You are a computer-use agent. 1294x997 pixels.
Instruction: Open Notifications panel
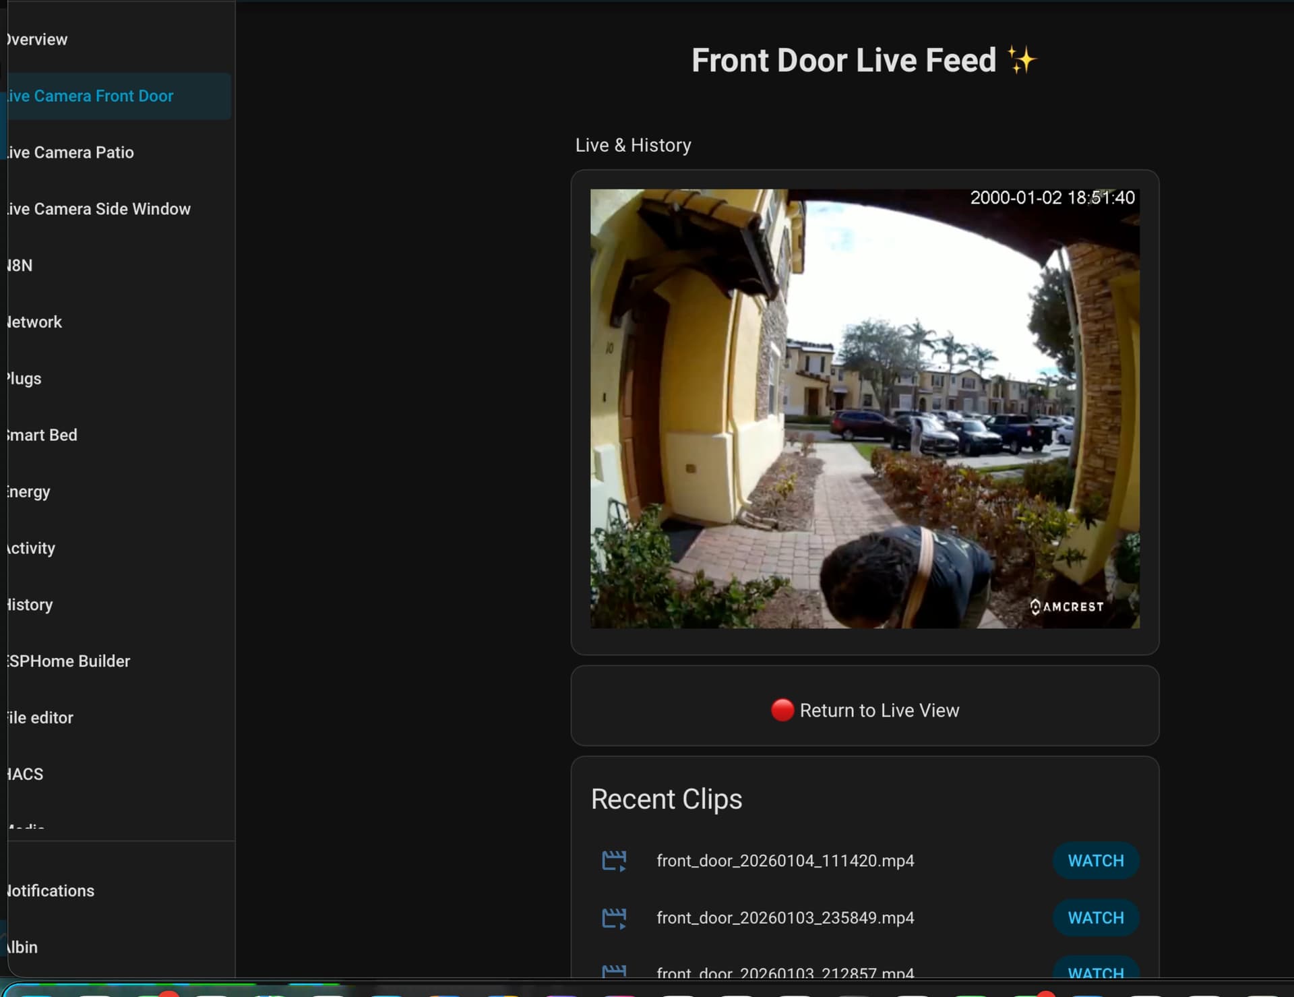[51, 890]
